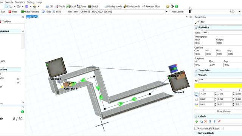Click the object name field NN4
Image resolution: width=242 pixels, height=136 pixels.
click(x=221, y=22)
